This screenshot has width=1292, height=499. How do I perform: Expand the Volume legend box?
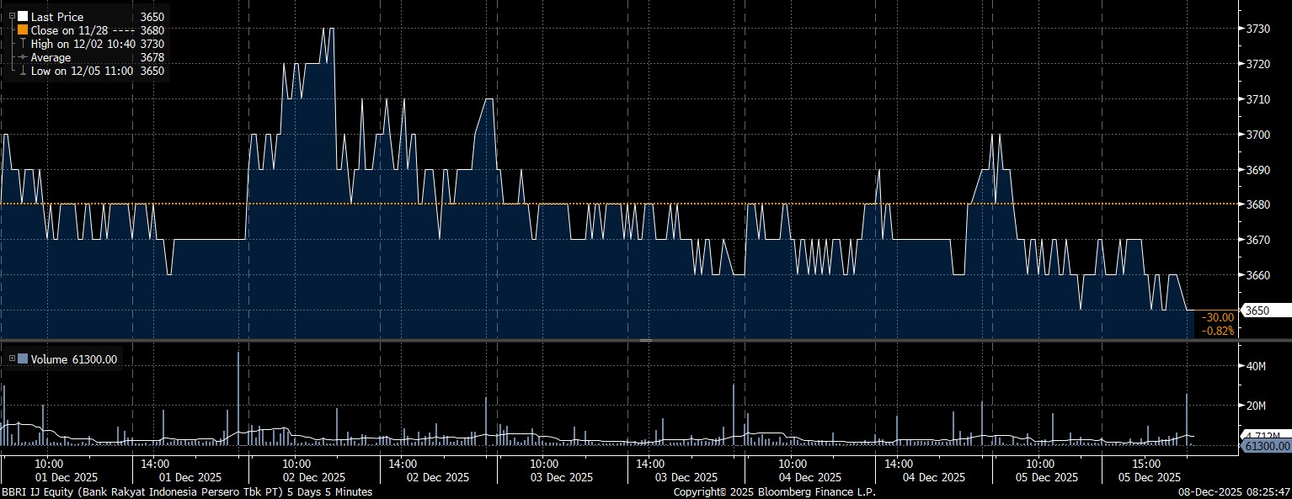[11, 359]
